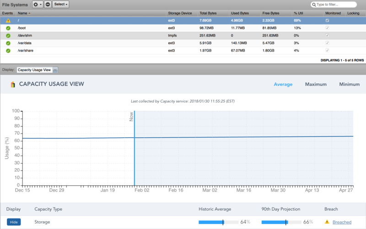
Task: Sort by Events column header
Action: [x=7, y=13]
